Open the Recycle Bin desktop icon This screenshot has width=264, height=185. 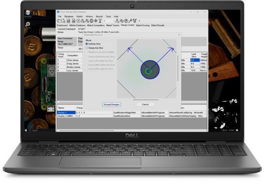(28, 14)
